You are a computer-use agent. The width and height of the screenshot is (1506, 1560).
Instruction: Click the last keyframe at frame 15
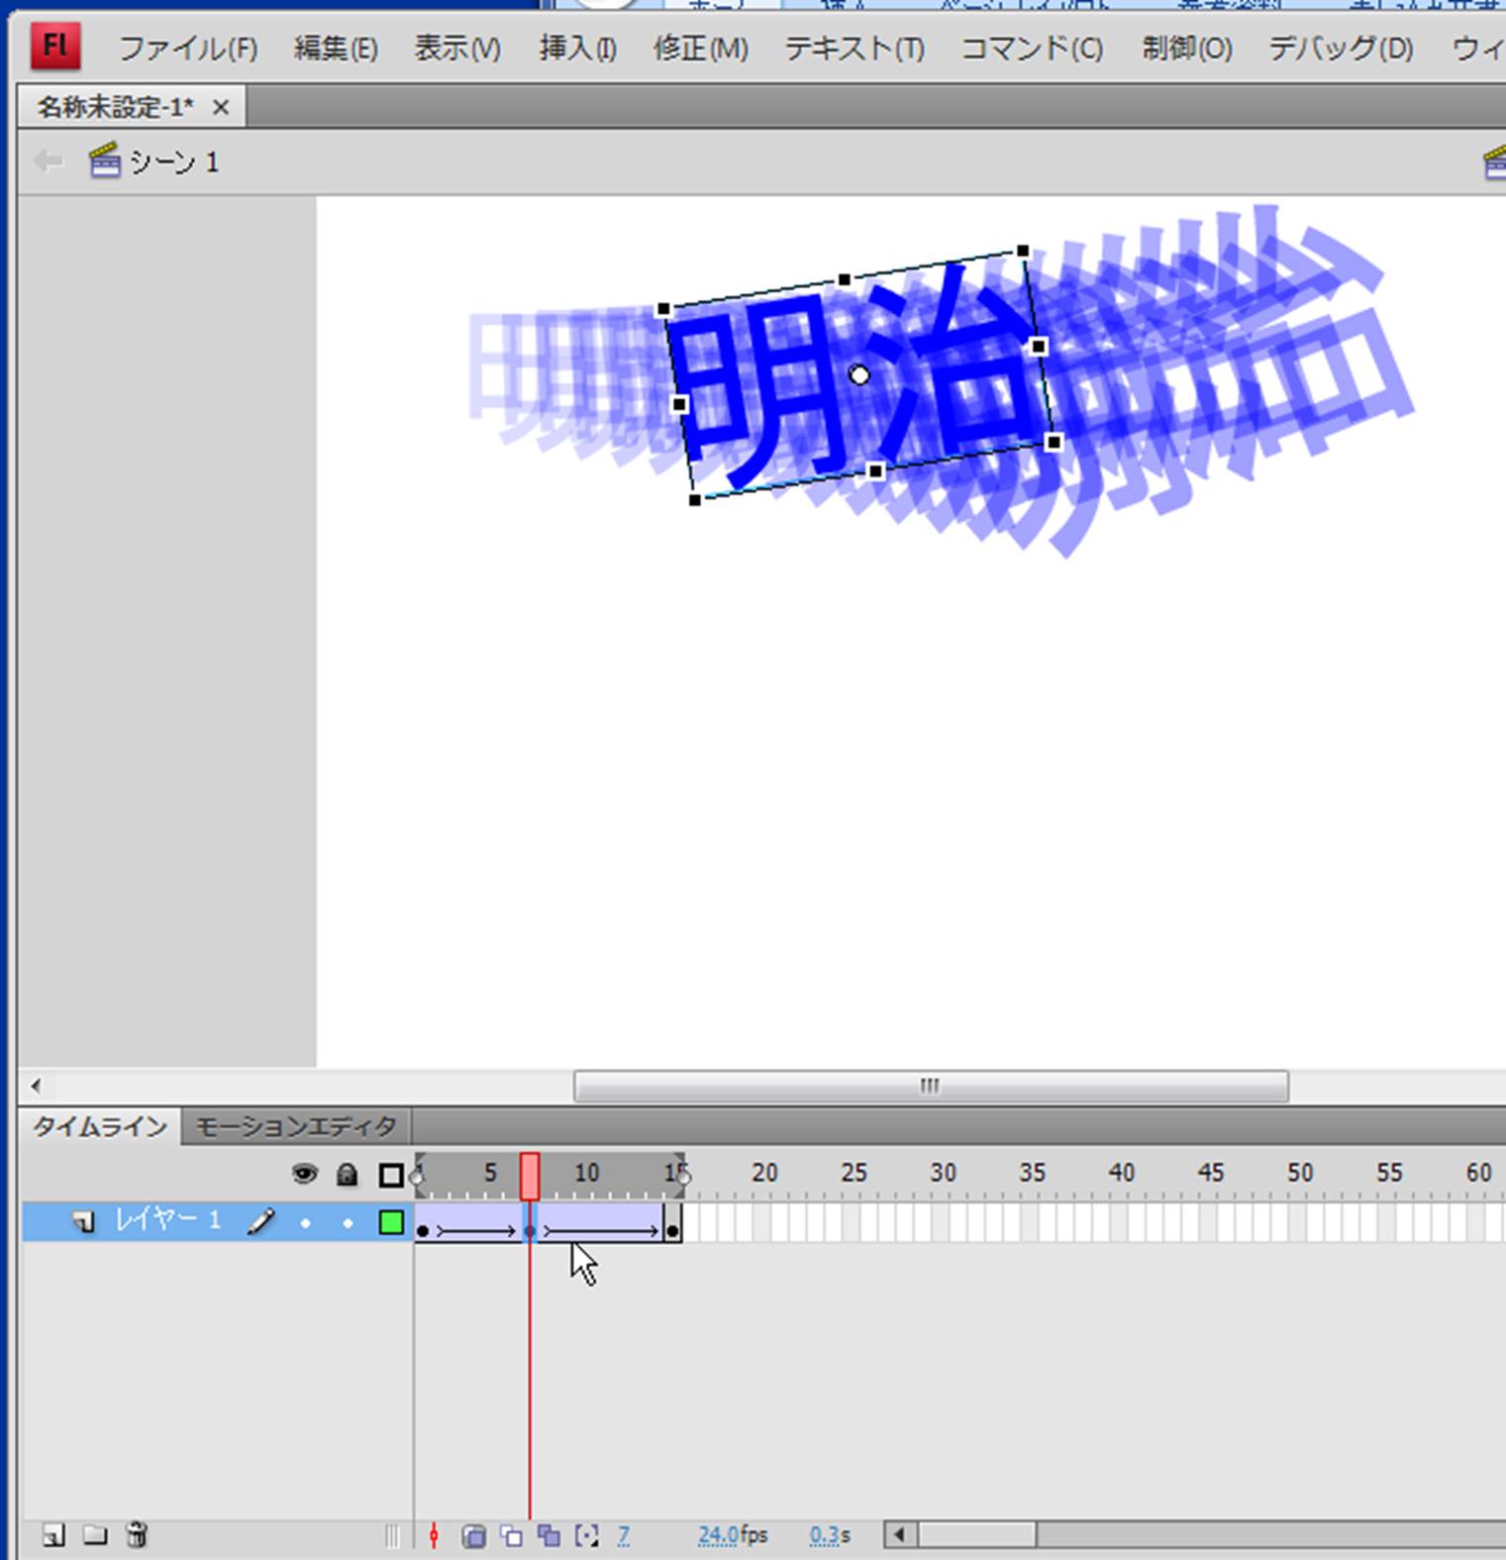(x=672, y=1230)
